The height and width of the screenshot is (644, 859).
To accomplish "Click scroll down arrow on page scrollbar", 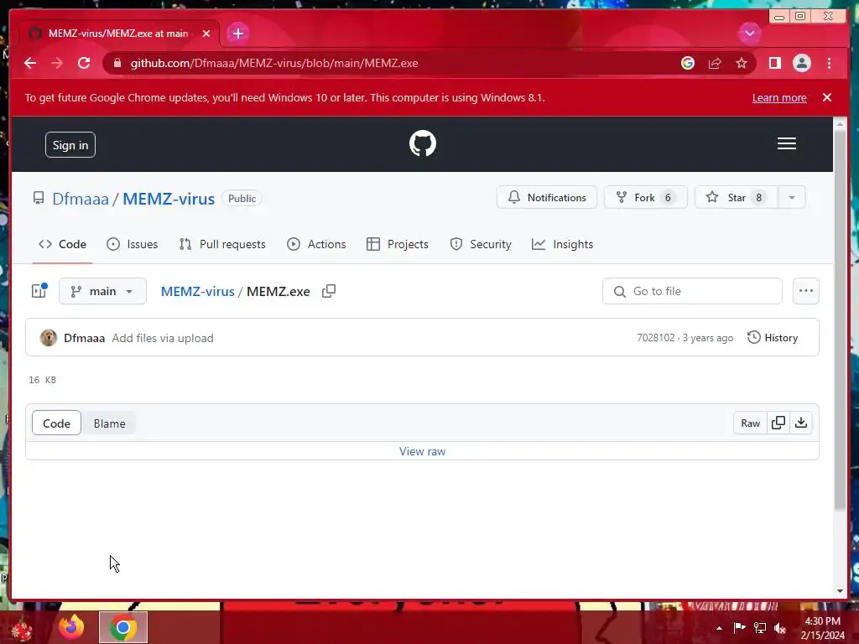I will pos(840,591).
